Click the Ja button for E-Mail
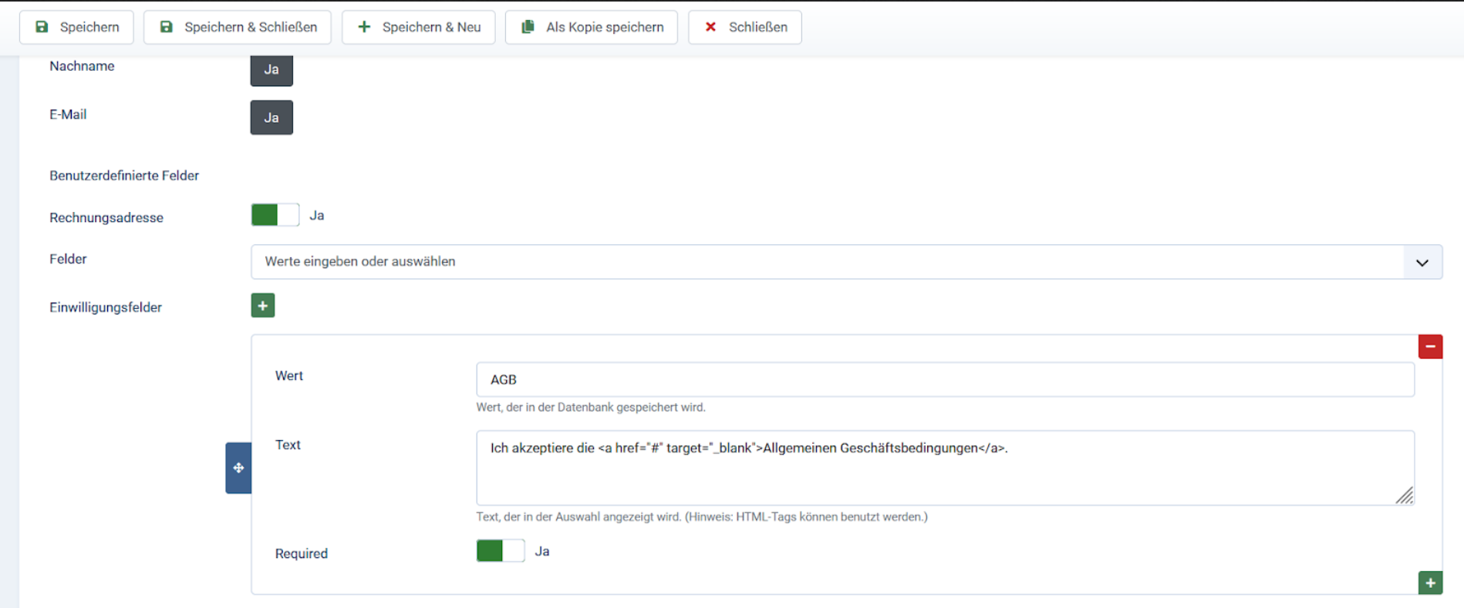The width and height of the screenshot is (1464, 608). click(272, 118)
